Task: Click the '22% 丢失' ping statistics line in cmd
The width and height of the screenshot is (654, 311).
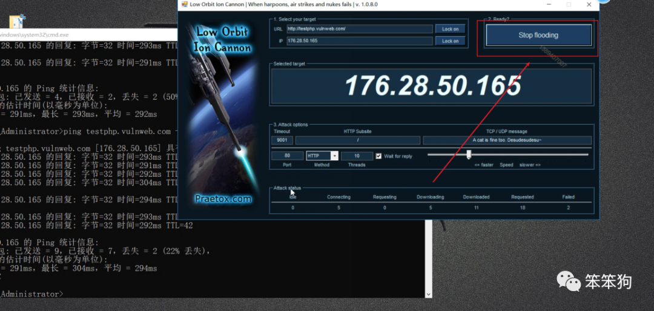Action: (x=105, y=250)
